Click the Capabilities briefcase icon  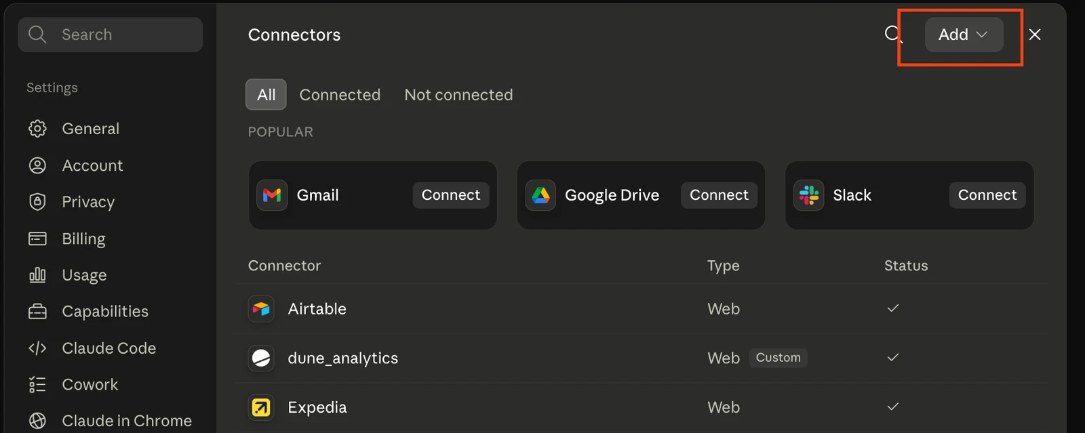tap(37, 312)
